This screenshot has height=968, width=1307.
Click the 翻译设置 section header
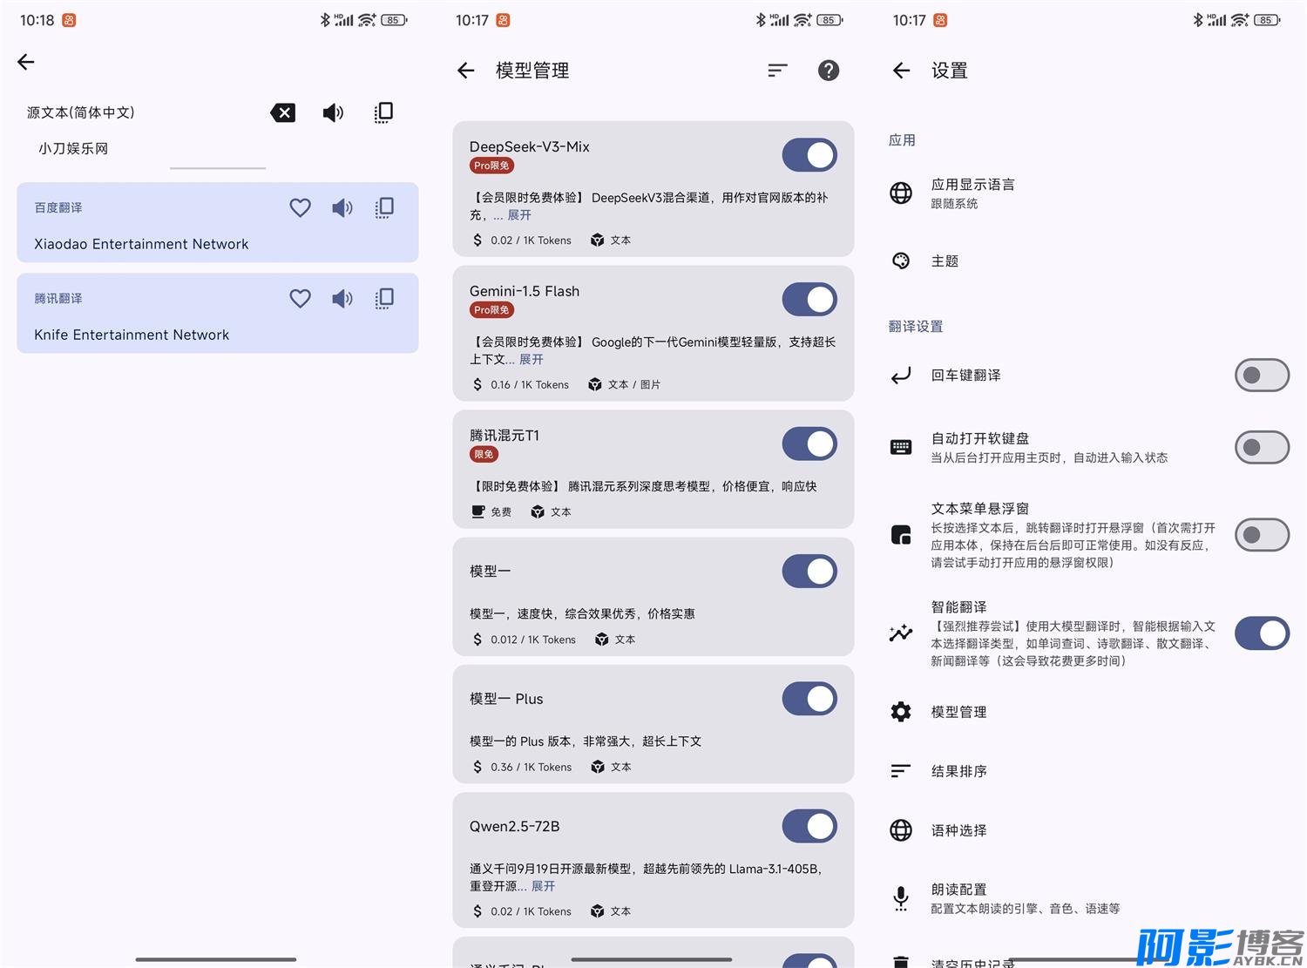[916, 327]
